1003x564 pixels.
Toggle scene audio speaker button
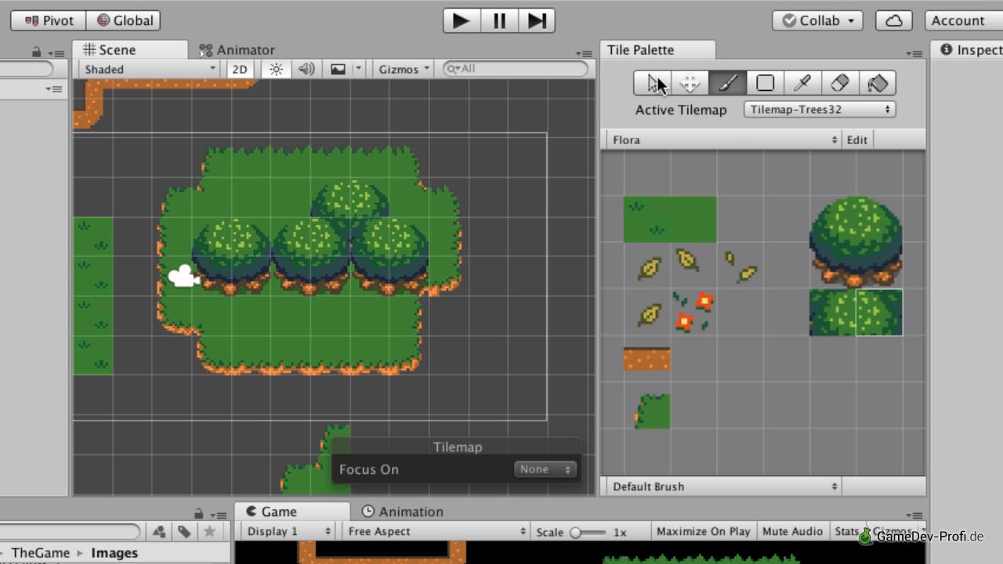click(x=306, y=69)
